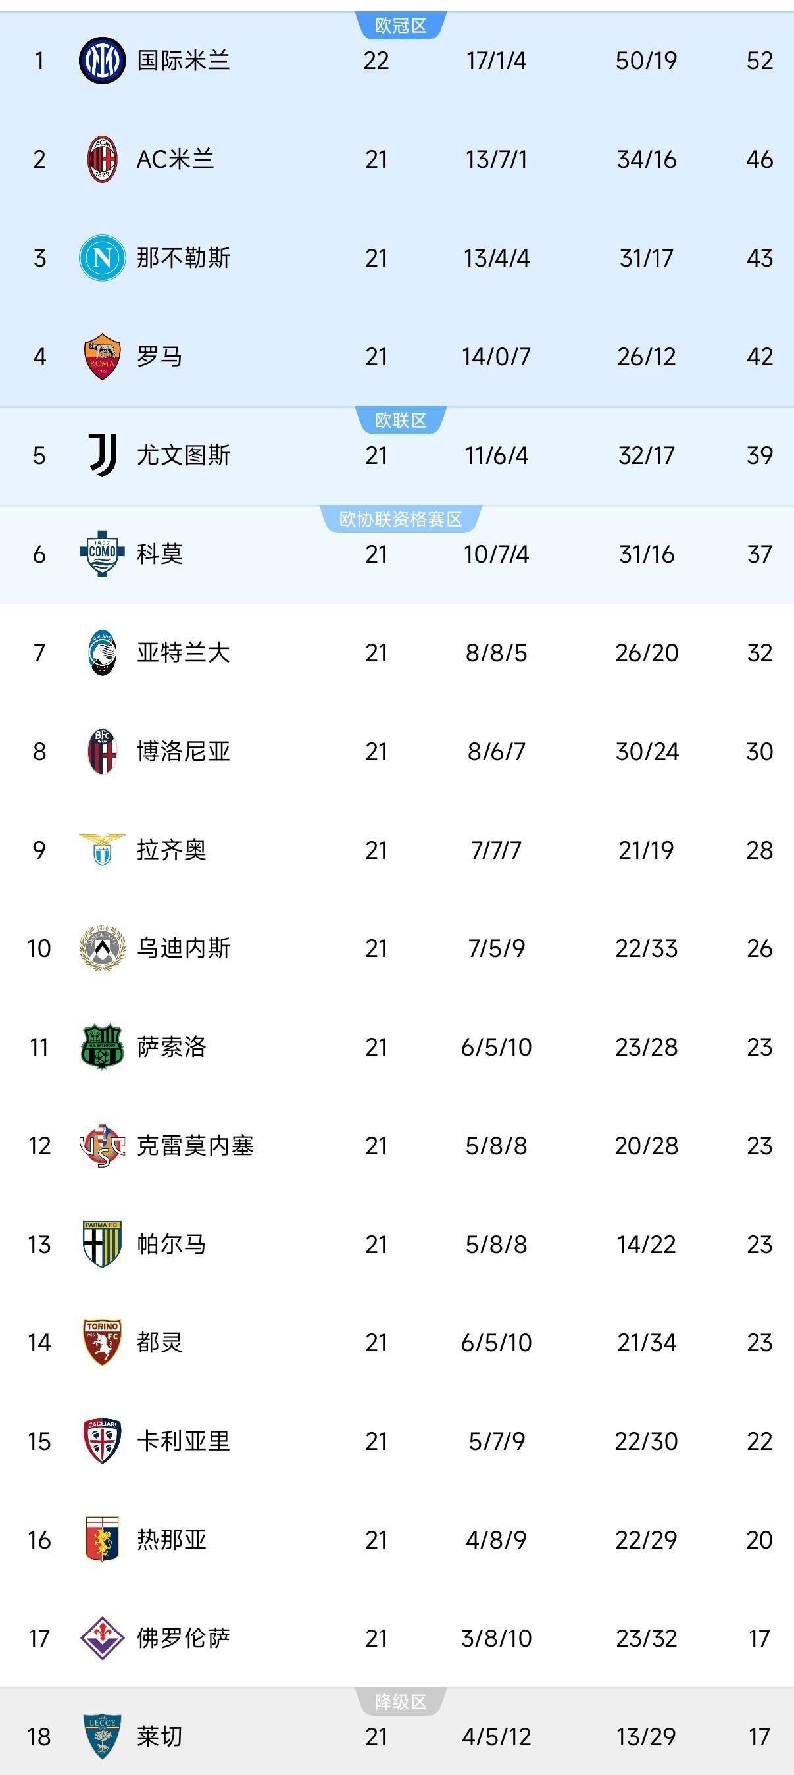The height and width of the screenshot is (1775, 794).
Task: Click the Juventus badge
Action: 102,455
